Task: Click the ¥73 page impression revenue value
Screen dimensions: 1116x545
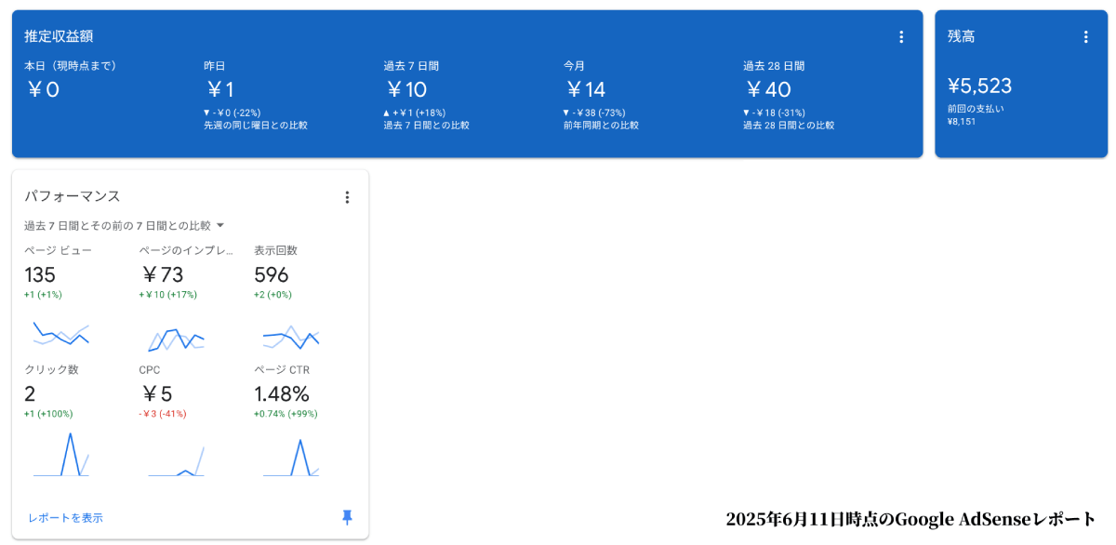Action: (162, 275)
